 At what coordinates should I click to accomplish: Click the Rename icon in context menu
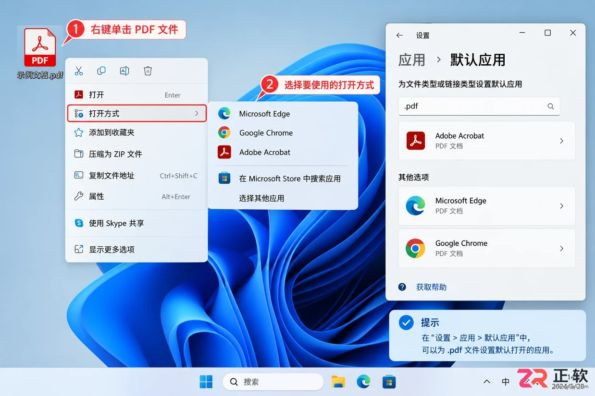(x=124, y=71)
